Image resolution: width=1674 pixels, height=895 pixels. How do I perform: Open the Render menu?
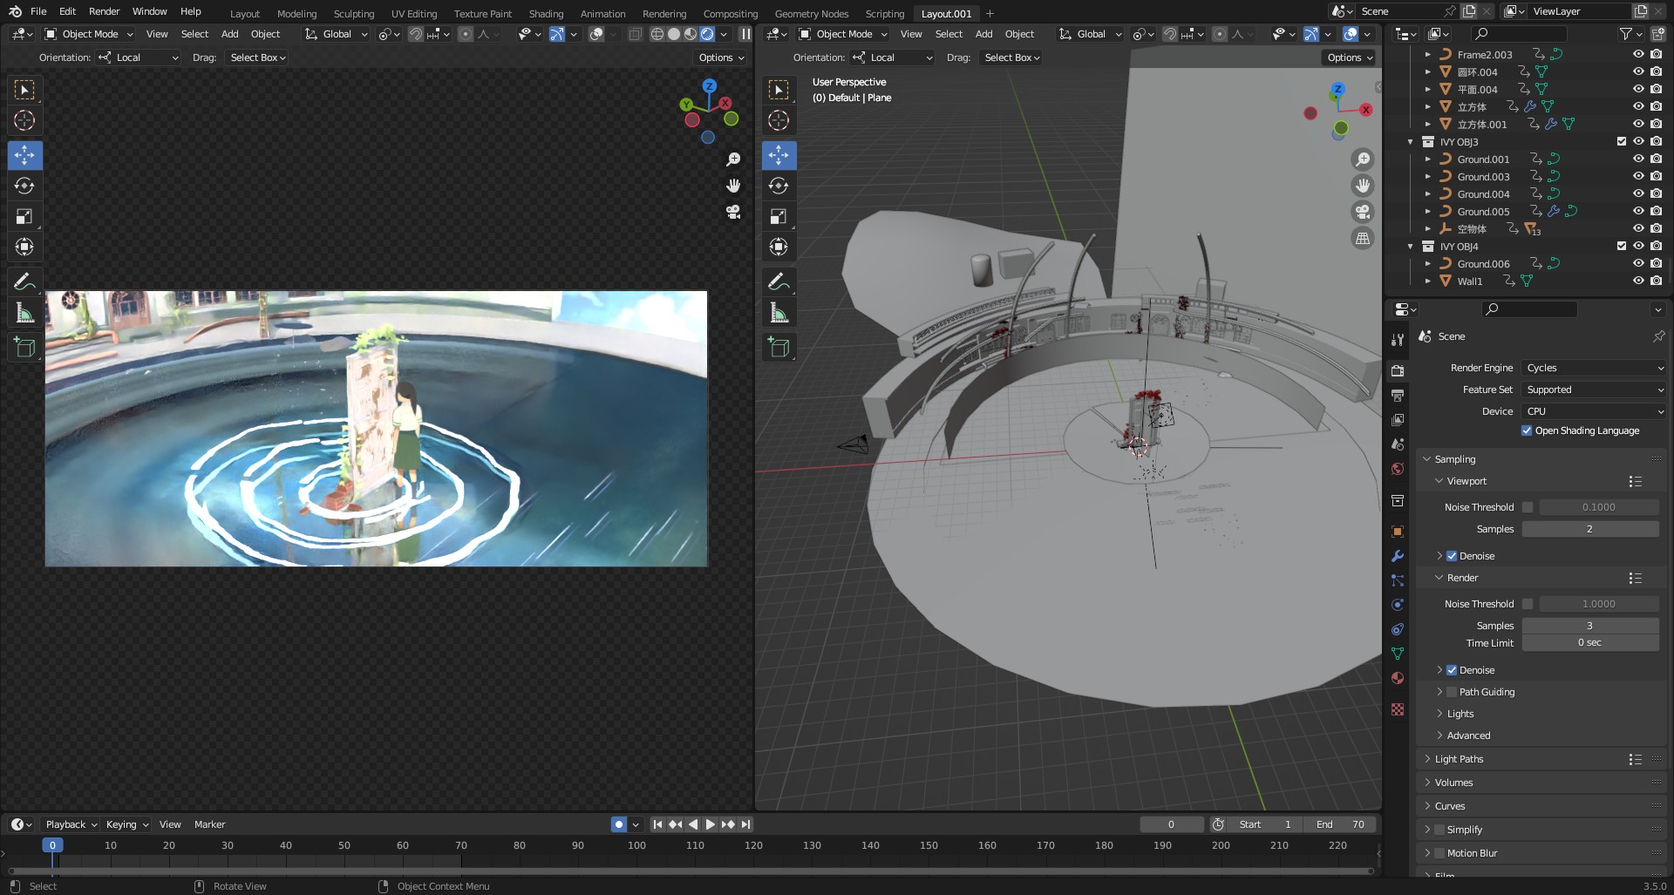click(104, 11)
